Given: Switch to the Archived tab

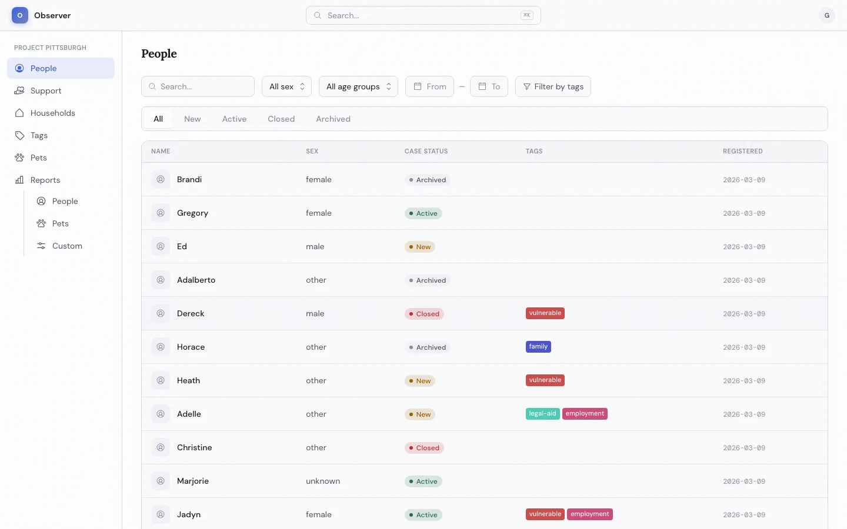Looking at the screenshot, I should point(333,119).
